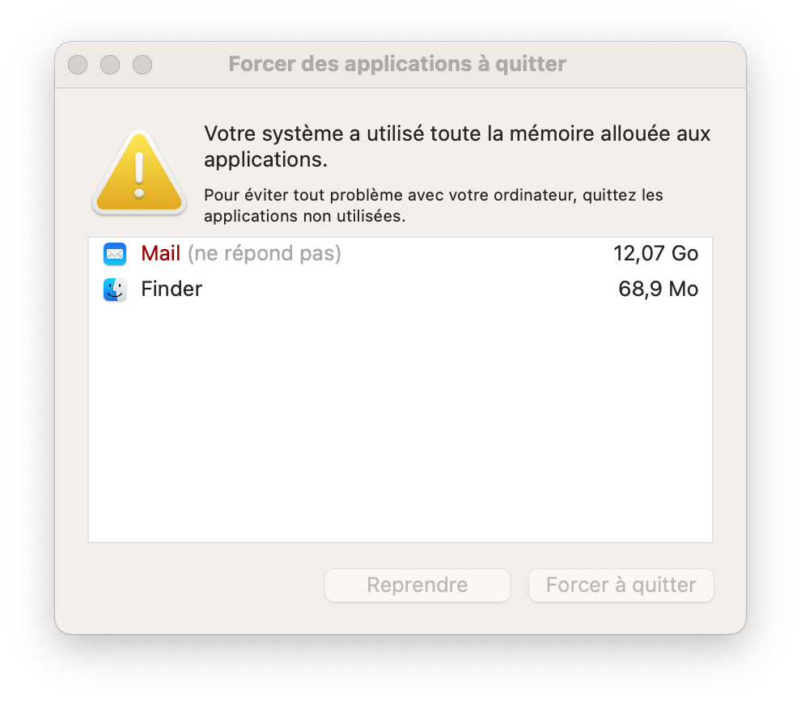Click the window zoom button
Viewport: 801px width, 702px height.
point(142,65)
